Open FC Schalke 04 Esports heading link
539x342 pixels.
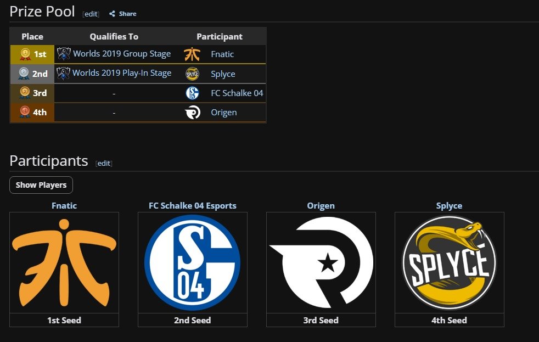pyautogui.click(x=193, y=205)
